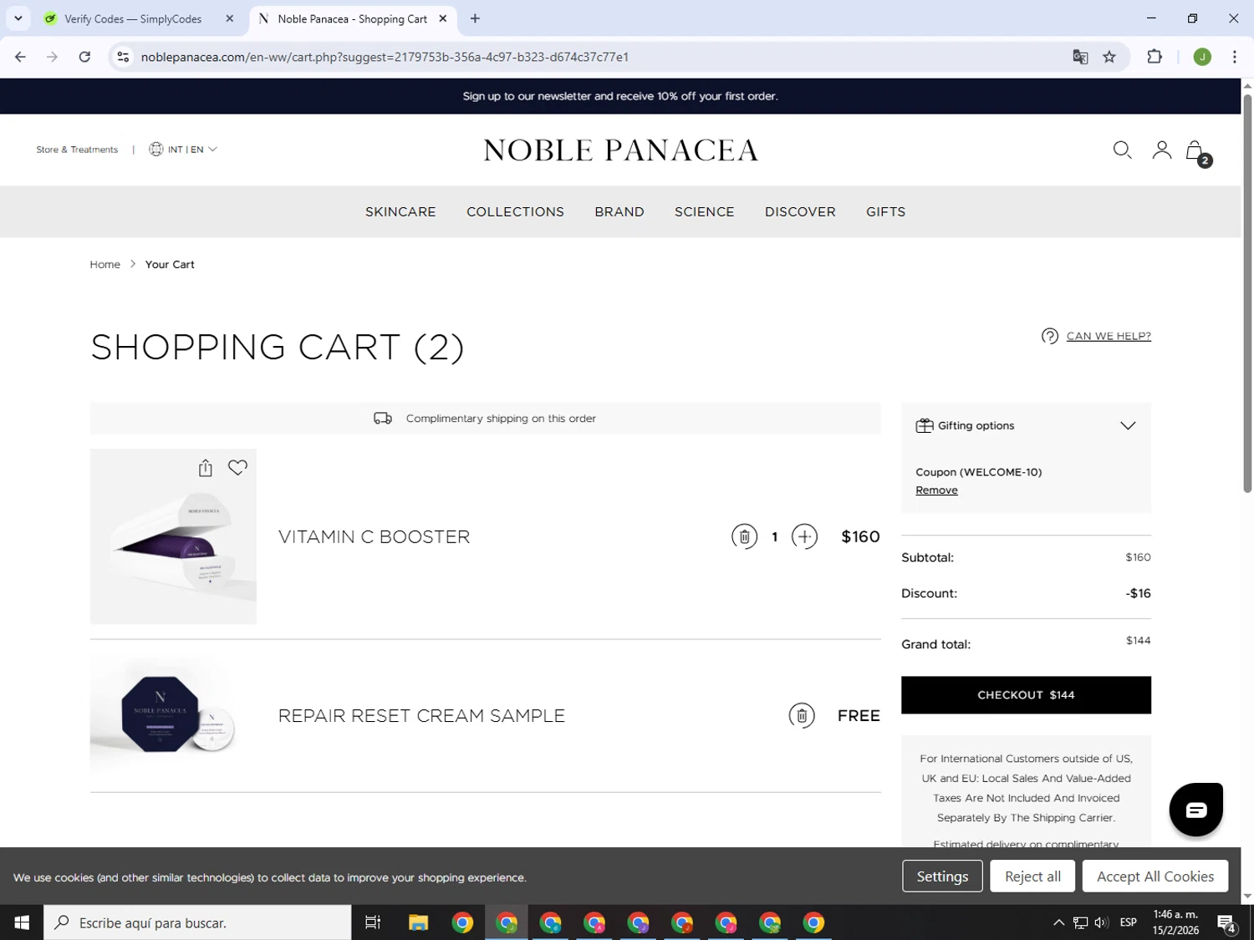Screen dimensions: 1254x940
Task: Open the live chat bubble
Action: (x=1195, y=809)
